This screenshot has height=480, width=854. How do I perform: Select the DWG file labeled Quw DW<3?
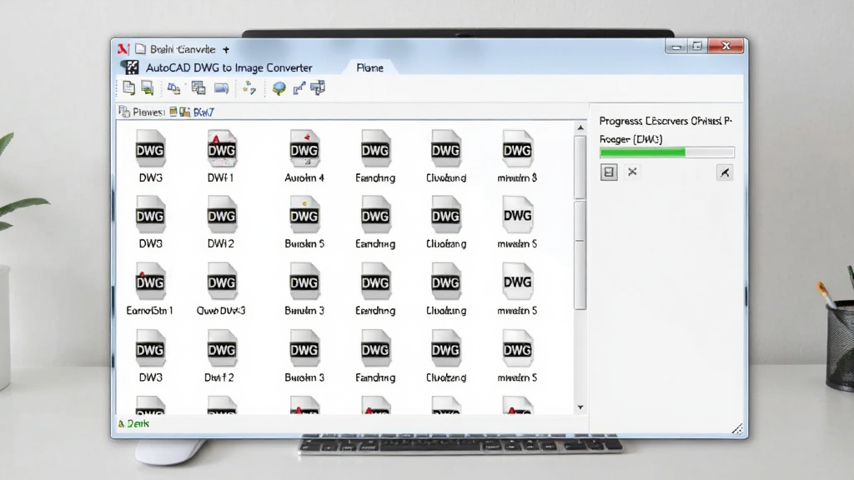coord(221,289)
